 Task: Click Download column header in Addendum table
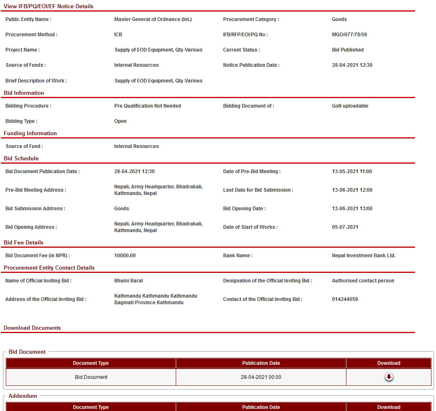click(x=389, y=407)
